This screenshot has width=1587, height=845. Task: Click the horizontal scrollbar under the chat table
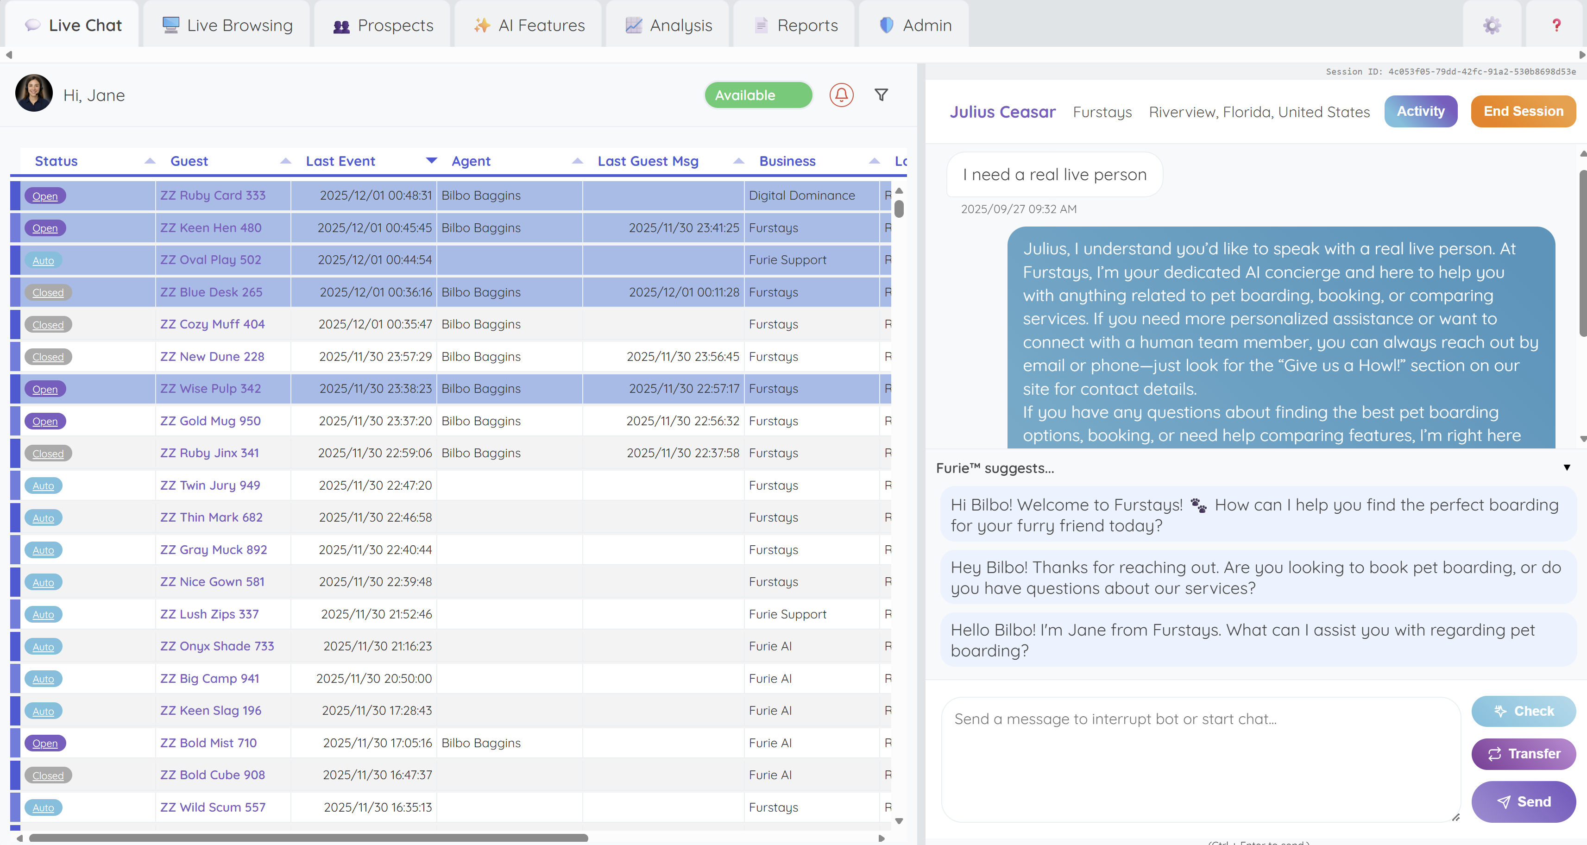coord(308,838)
